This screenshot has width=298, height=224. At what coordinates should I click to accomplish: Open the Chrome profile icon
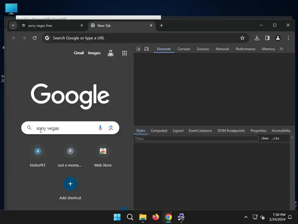click(278, 38)
